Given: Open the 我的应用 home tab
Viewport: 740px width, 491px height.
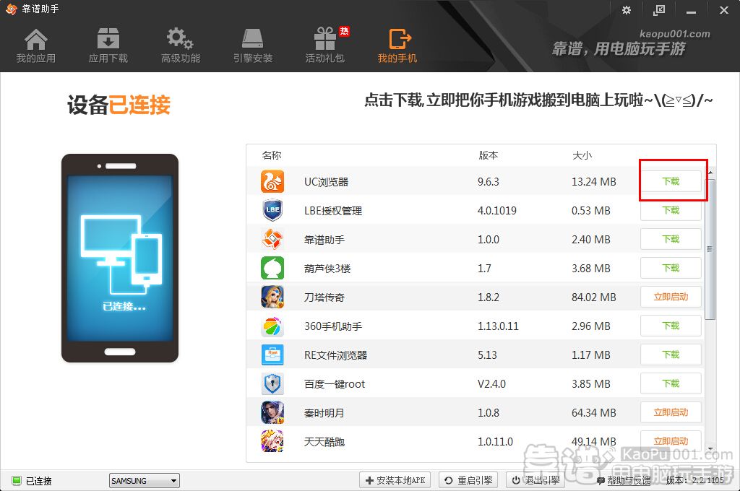Looking at the screenshot, I should 36,45.
